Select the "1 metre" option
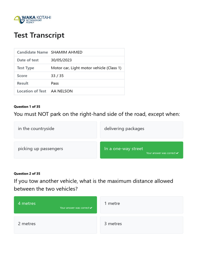 click(141, 204)
